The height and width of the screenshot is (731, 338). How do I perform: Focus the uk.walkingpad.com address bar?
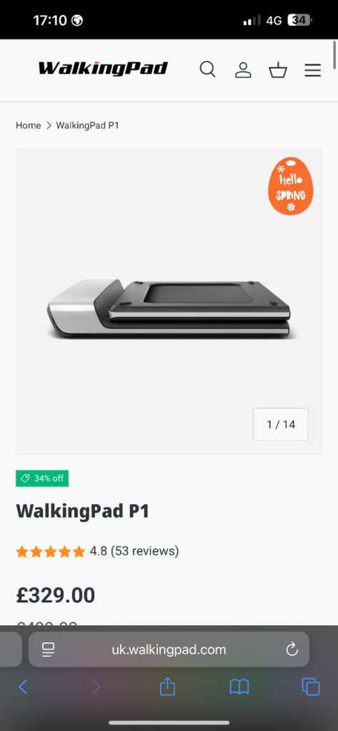click(x=169, y=650)
